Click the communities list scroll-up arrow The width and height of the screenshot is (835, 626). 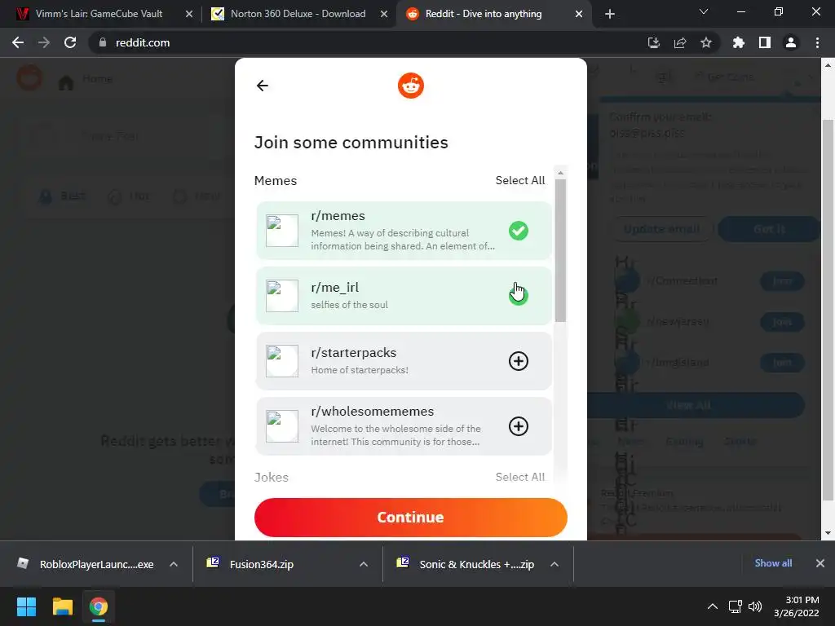coord(560,173)
